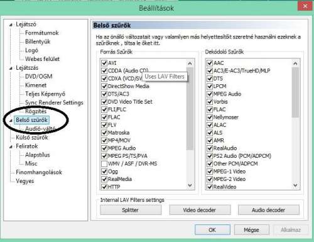The image size is (314, 242).
Task: Toggle the Ogg source filter
Action: (x=104, y=172)
